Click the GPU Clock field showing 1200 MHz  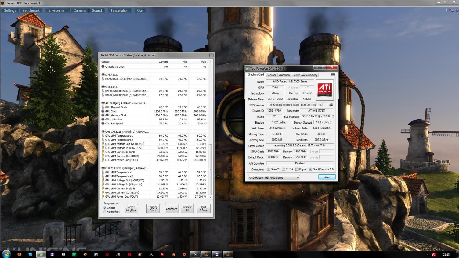tap(273, 152)
